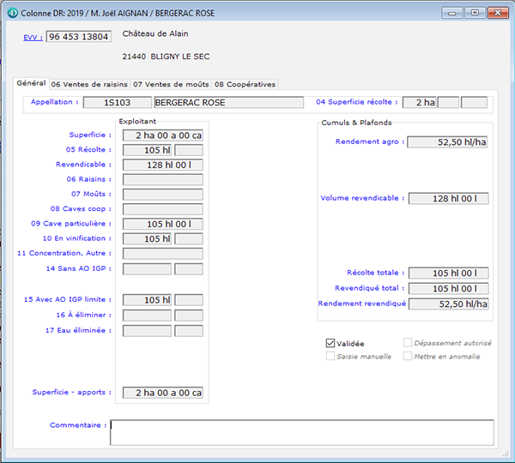The height and width of the screenshot is (463, 515).
Task: Click the Rendement agro 52,50 hl/ha field
Action: [447, 142]
